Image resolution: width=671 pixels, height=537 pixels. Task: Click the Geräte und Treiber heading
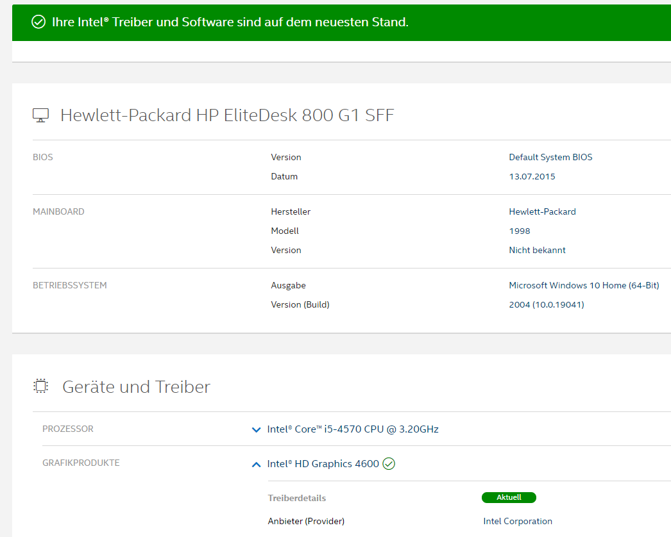(136, 386)
